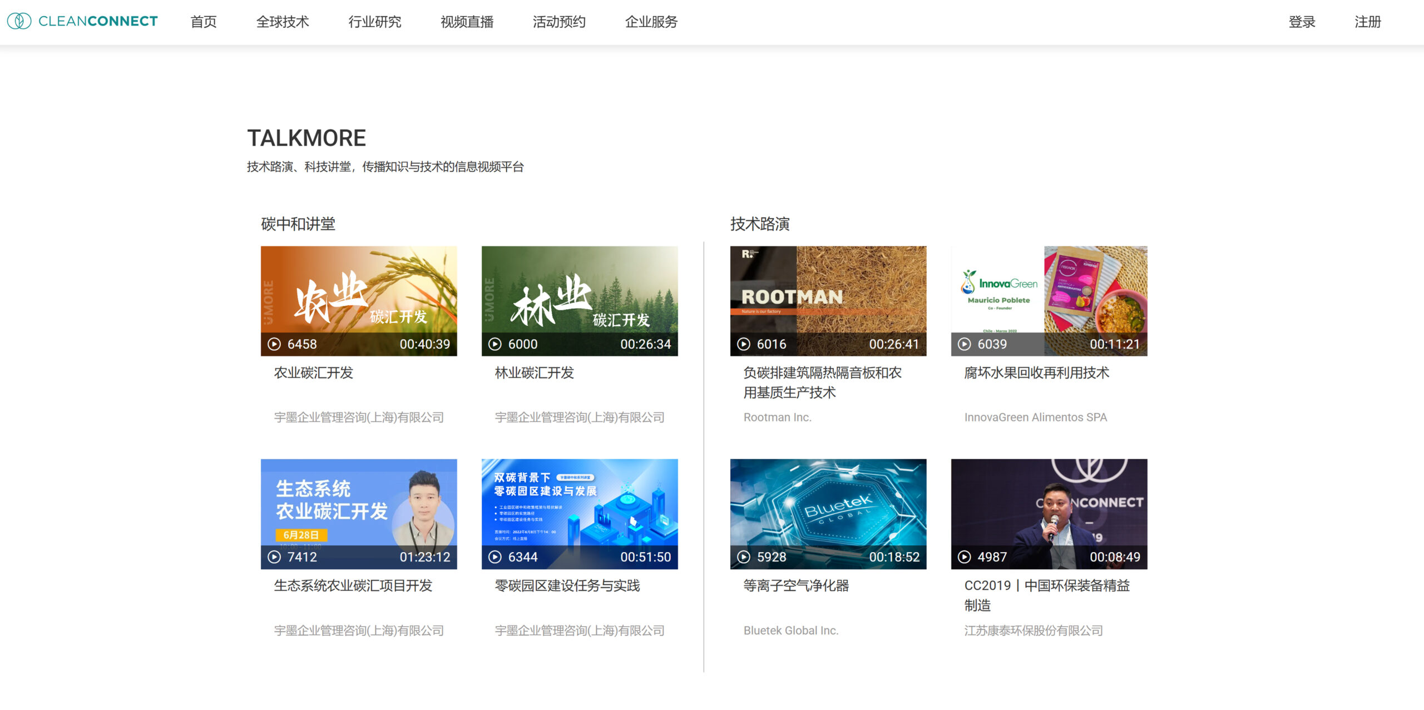Viewport: 1424px width, 710px height.
Task: Click play icon on CC2019 video
Action: (965, 557)
